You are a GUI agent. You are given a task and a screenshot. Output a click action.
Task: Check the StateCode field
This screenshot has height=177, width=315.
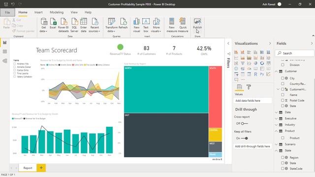pyautogui.click(x=283, y=169)
